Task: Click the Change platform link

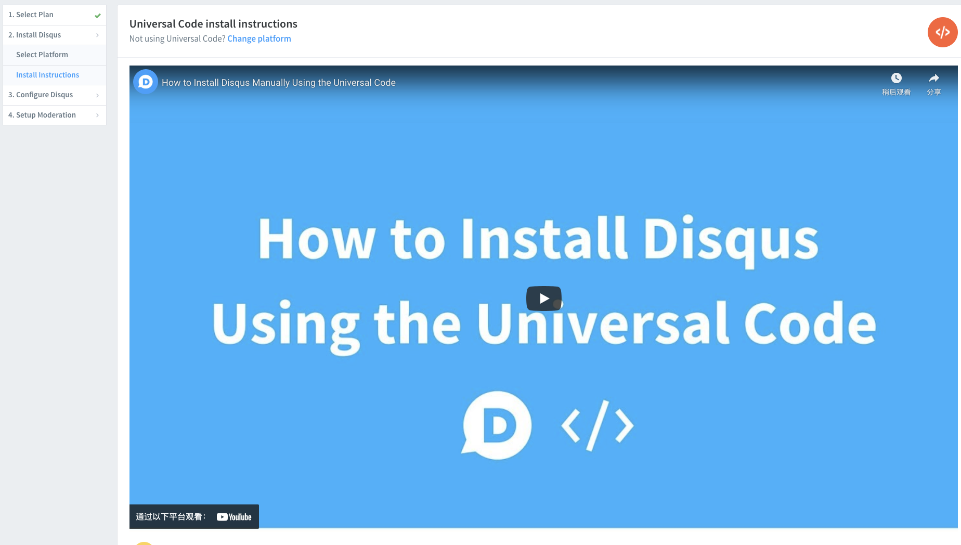Action: pyautogui.click(x=259, y=38)
